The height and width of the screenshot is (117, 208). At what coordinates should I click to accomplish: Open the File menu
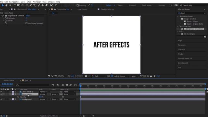2,2
